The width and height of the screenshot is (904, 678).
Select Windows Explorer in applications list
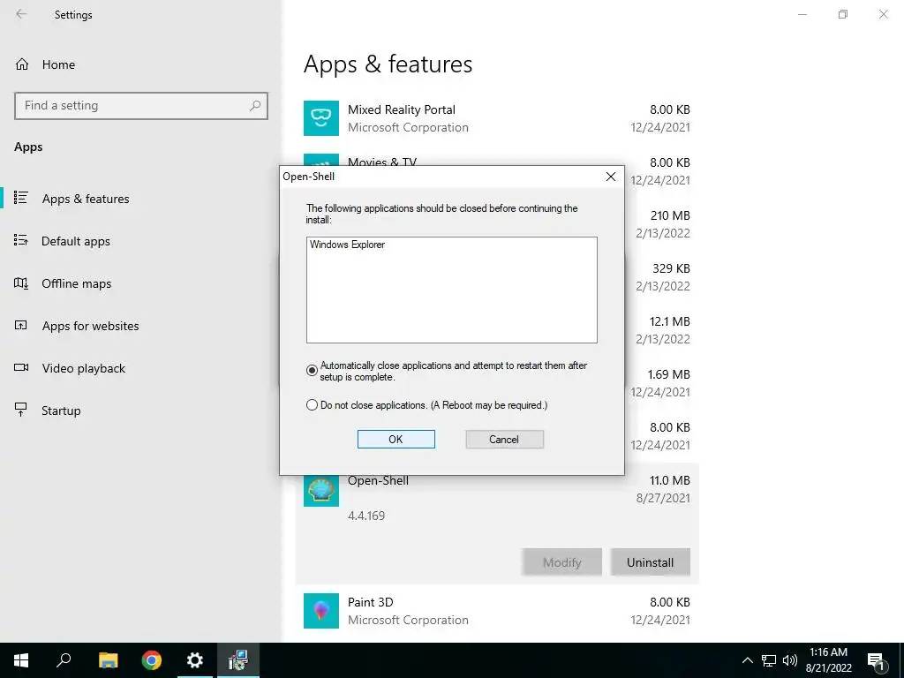point(347,245)
